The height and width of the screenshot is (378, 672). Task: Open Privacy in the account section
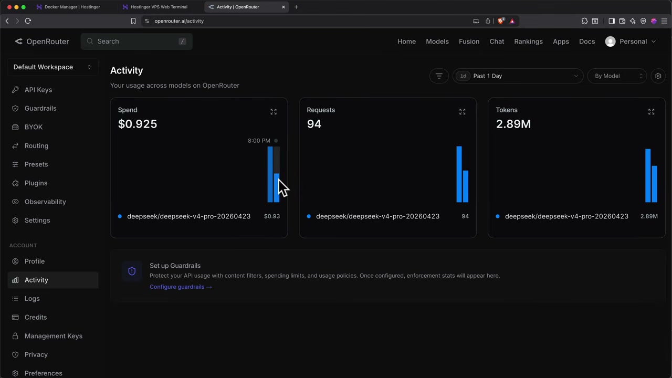(52, 354)
